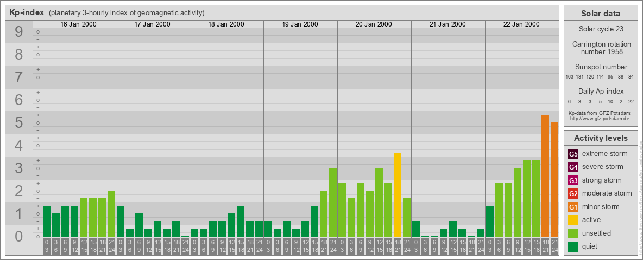Screen dimensions: 643x260
Task: Click sunspot value 120
Action: click(590, 77)
